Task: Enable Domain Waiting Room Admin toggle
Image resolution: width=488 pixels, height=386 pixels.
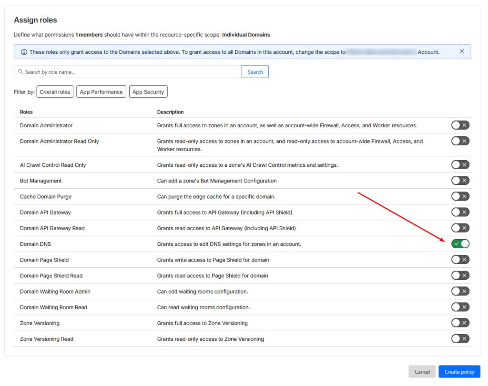Action: click(x=460, y=291)
